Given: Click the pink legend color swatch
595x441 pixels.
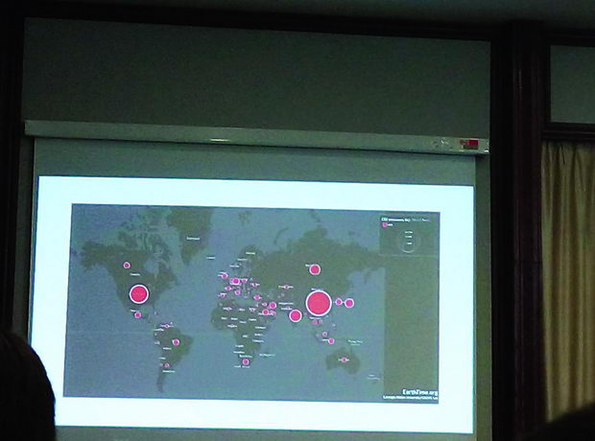Looking at the screenshot, I should click(x=384, y=225).
